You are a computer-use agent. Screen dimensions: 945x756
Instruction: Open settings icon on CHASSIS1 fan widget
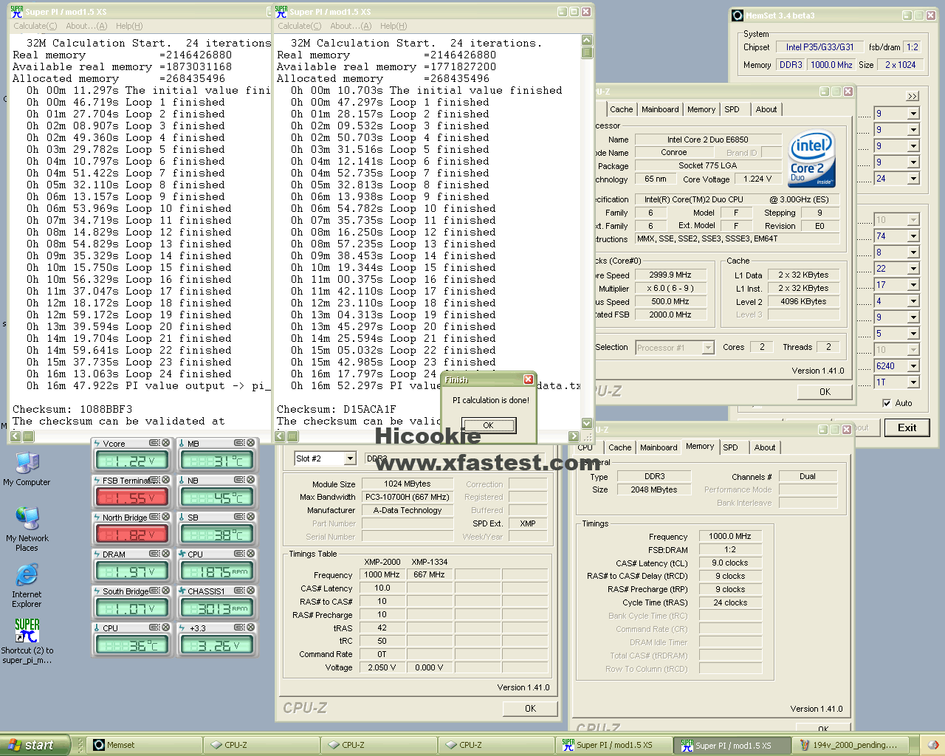click(239, 591)
